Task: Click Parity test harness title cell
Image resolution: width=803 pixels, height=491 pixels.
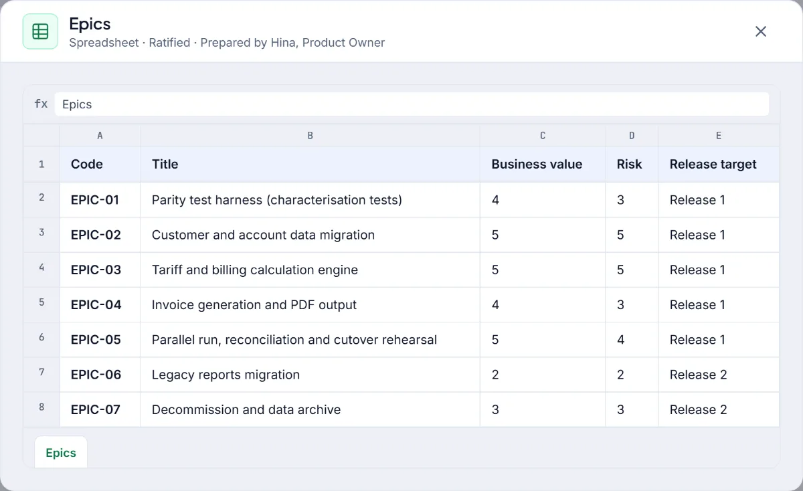Action: click(x=310, y=199)
